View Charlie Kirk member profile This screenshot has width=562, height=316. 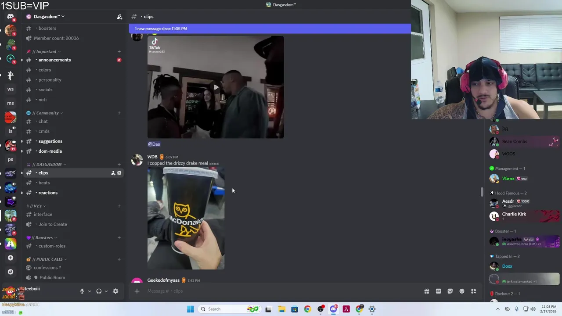524,215
